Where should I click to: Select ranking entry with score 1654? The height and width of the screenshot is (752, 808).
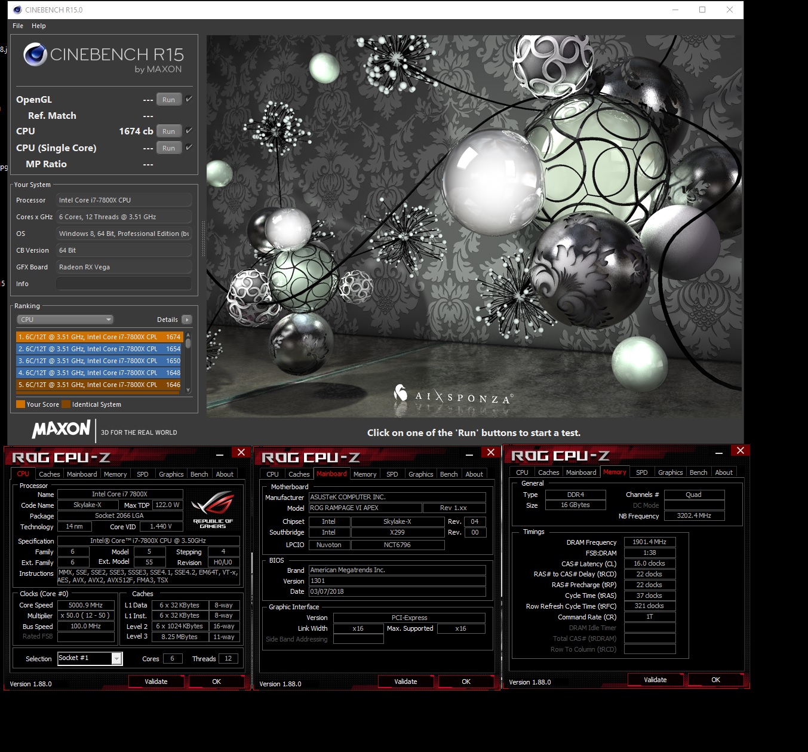pos(99,349)
